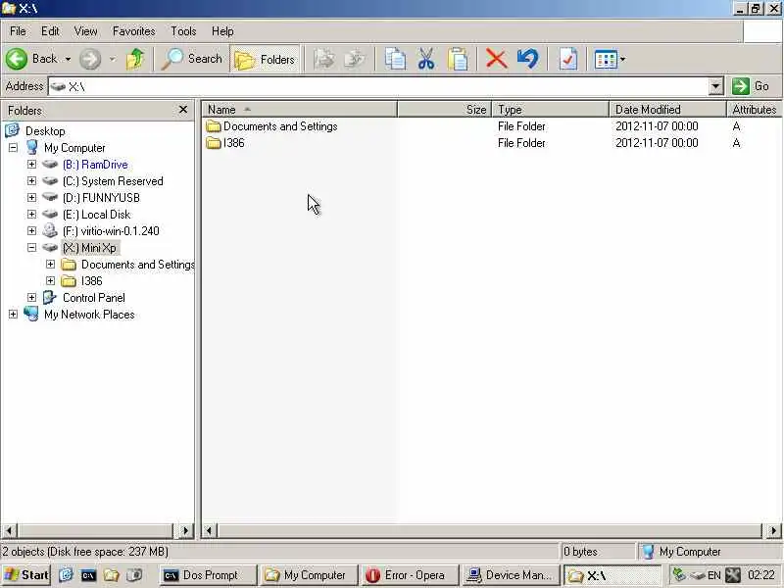Switch to My Computer taskbar window
The image size is (784, 588).
310,575
